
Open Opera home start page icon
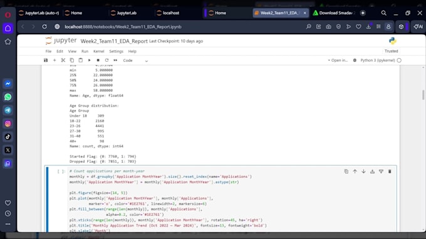(x=8, y=28)
